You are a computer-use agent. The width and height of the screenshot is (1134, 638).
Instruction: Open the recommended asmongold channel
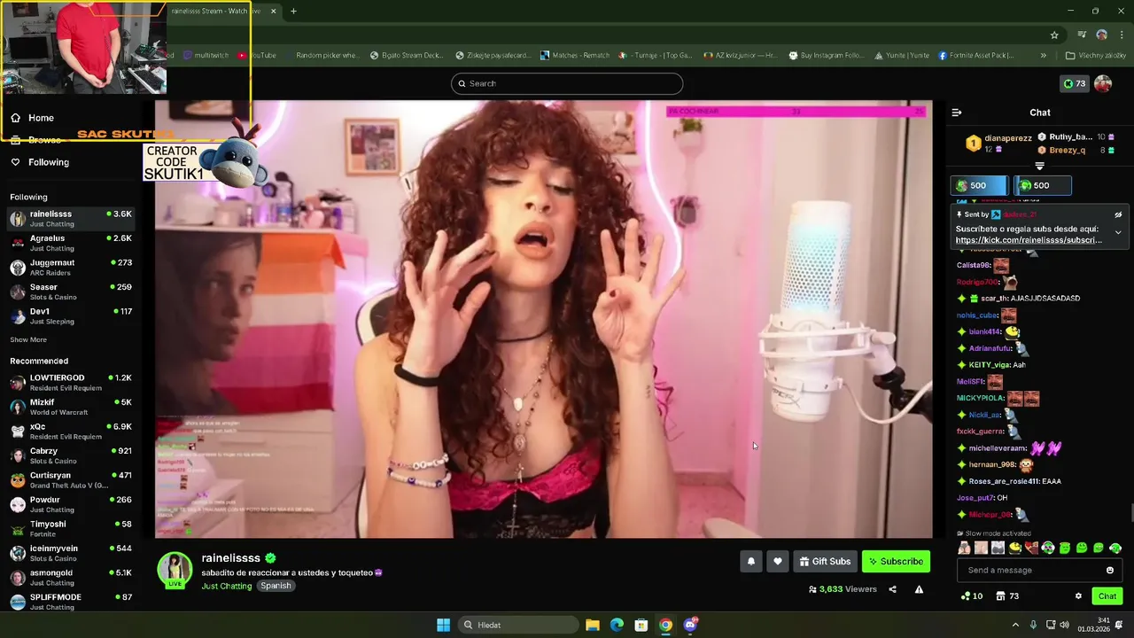pos(71,577)
